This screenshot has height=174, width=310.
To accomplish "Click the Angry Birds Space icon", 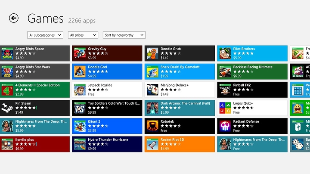I will 7,53.
